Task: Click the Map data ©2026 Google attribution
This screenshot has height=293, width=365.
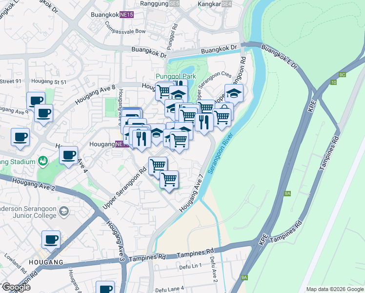Action: tap(335, 290)
